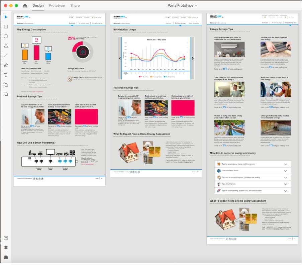This screenshot has width=305, height=266.
Task: Open PortalPrototype document title dropdown
Action: [184, 6]
